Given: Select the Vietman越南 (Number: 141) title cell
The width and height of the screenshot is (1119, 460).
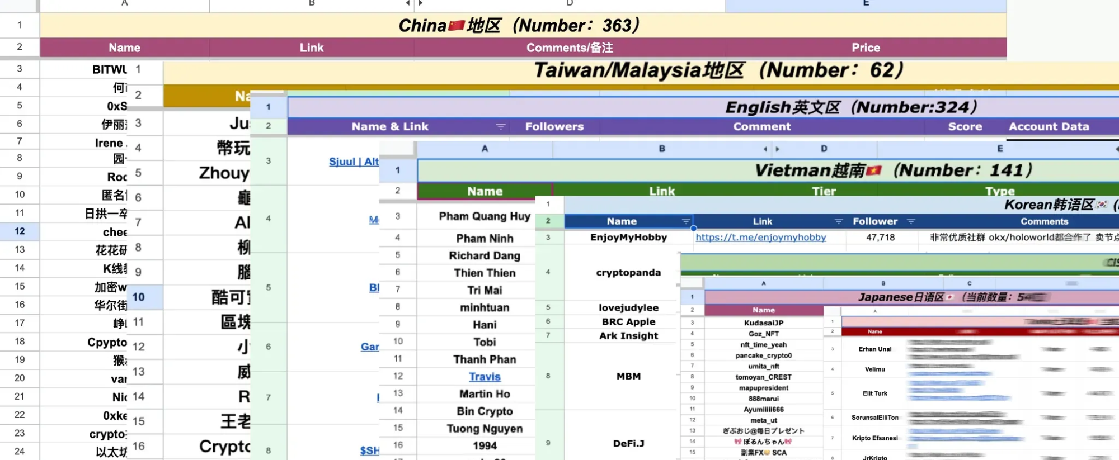Looking at the screenshot, I should point(768,170).
